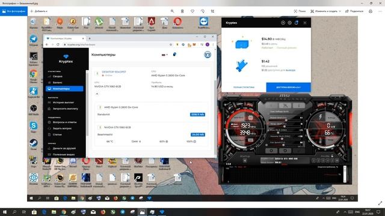Click the bell notification icon in Kryptex widget
385x216 pixels.
(x=297, y=23)
